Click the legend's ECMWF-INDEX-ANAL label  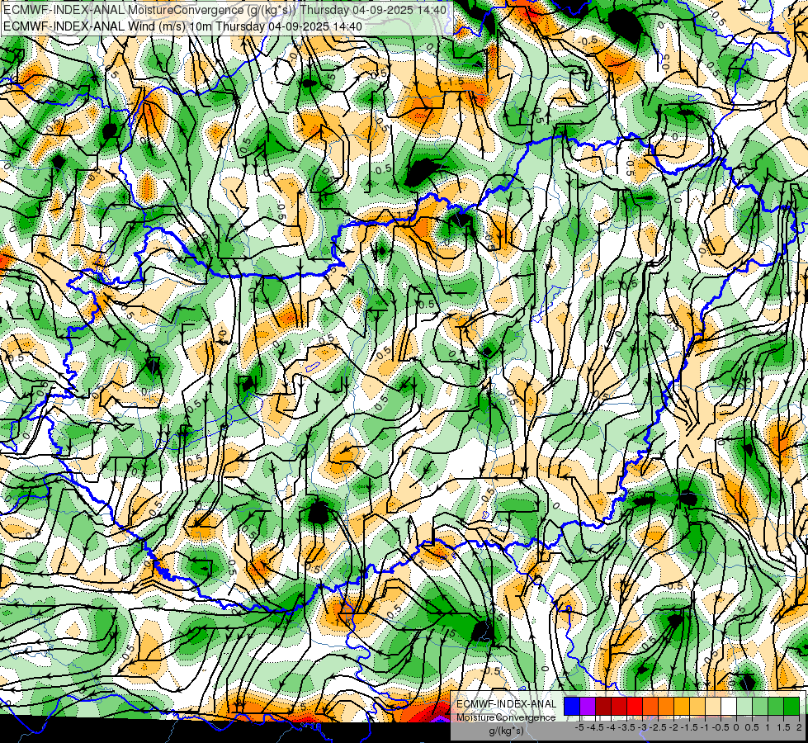coord(506,704)
